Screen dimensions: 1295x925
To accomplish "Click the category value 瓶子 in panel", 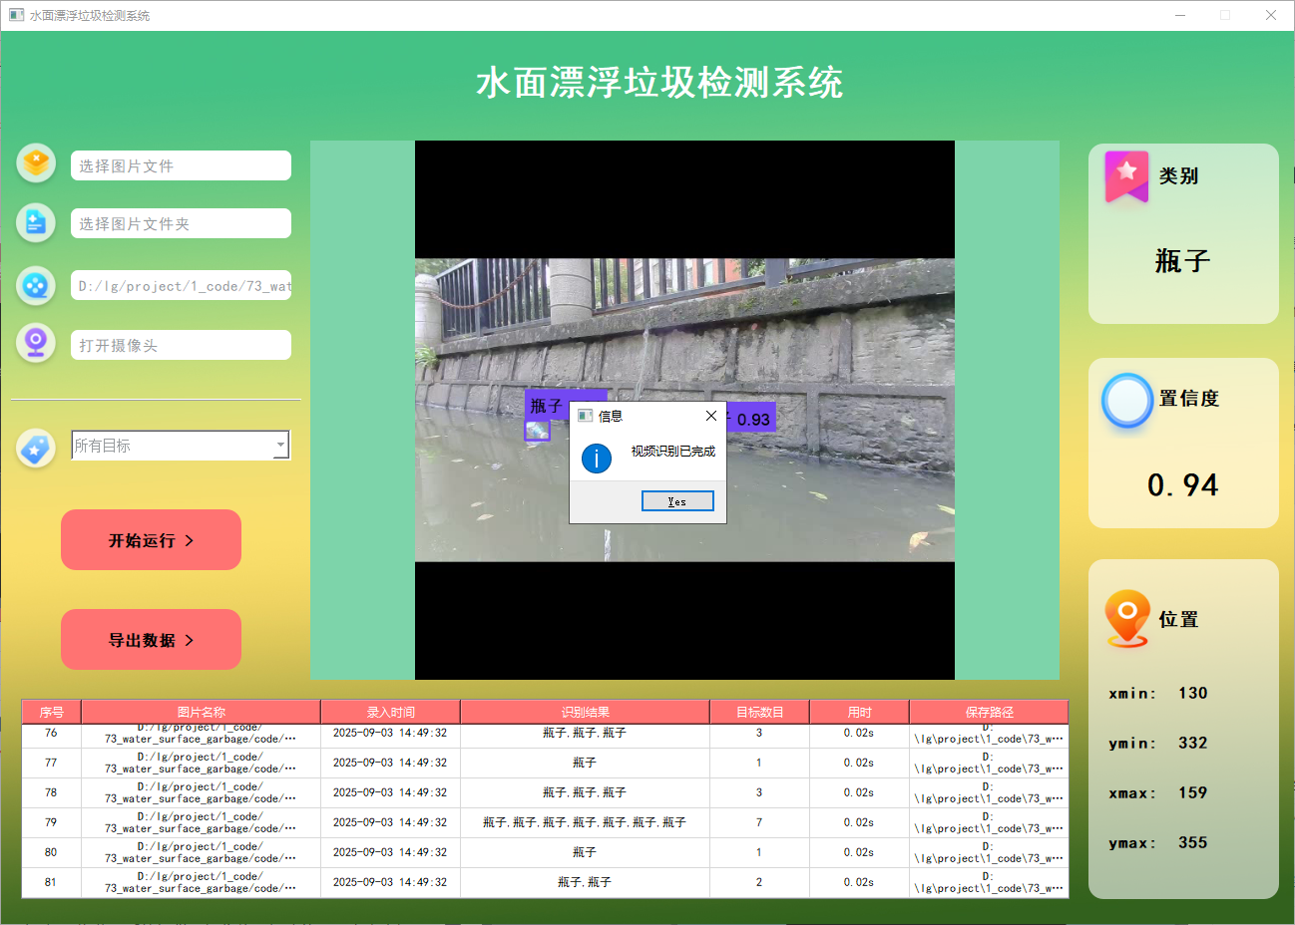I will tap(1183, 261).
